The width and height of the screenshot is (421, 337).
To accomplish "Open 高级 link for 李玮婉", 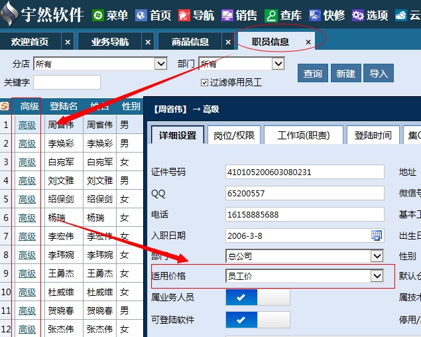I will [27, 255].
